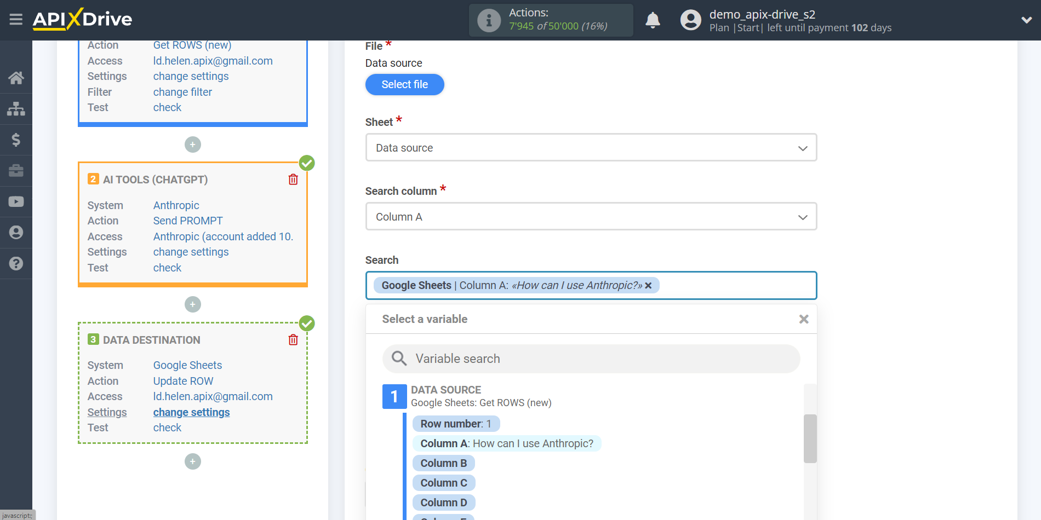Viewport: 1041px width, 520px height.
Task: Click Anthropic system link
Action: [x=176, y=205]
